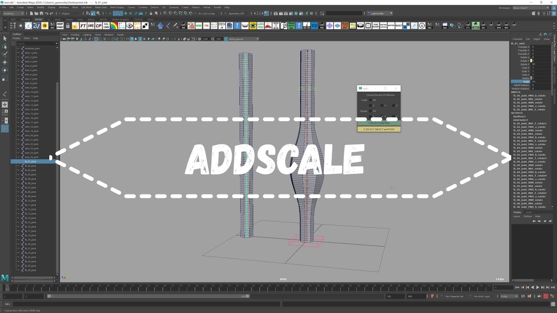This screenshot has width=557, height=313.
Task: Open the Workspace Maya Classic dropdown
Action: click(531, 8)
